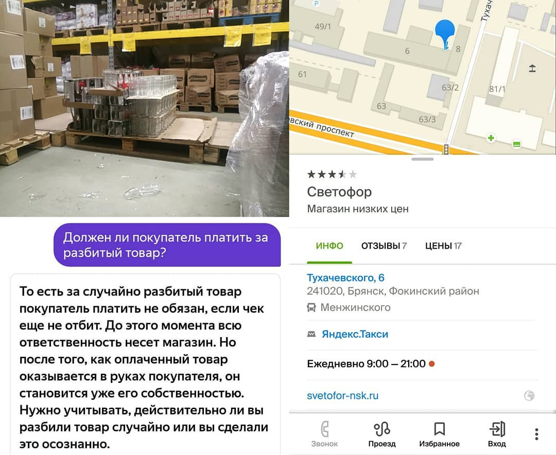The height and width of the screenshot is (455, 556).
Task: Open the Тухачевского, 6 address link
Action: [x=345, y=277]
